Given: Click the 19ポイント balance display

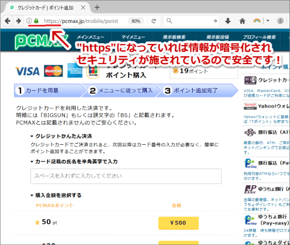Looking at the screenshot, I should (x=194, y=71).
